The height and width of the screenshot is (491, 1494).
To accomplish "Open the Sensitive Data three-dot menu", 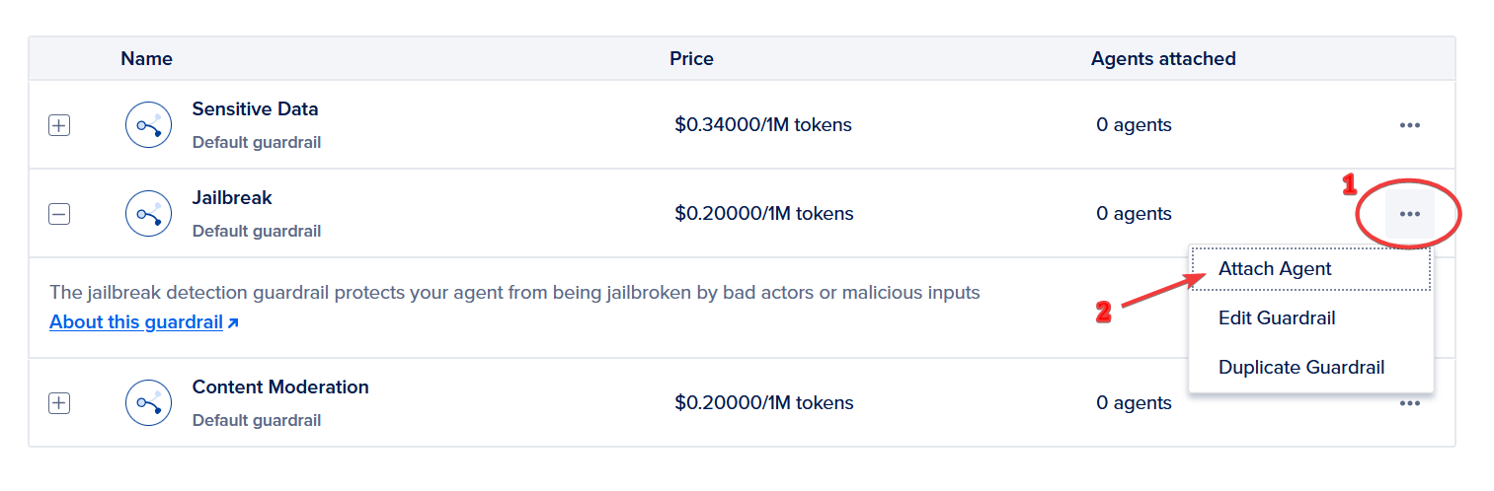I will click(x=1409, y=125).
